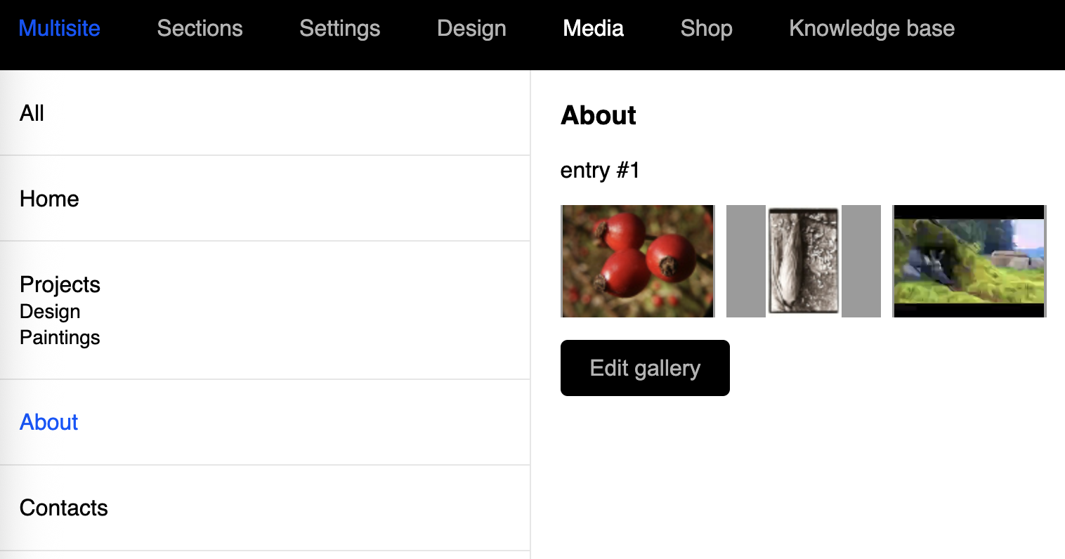Open the Knowledge base tab

pyautogui.click(x=872, y=28)
